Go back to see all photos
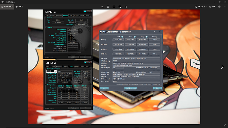Image resolution: width=228 pixels, height=128 pixels. 7,7
